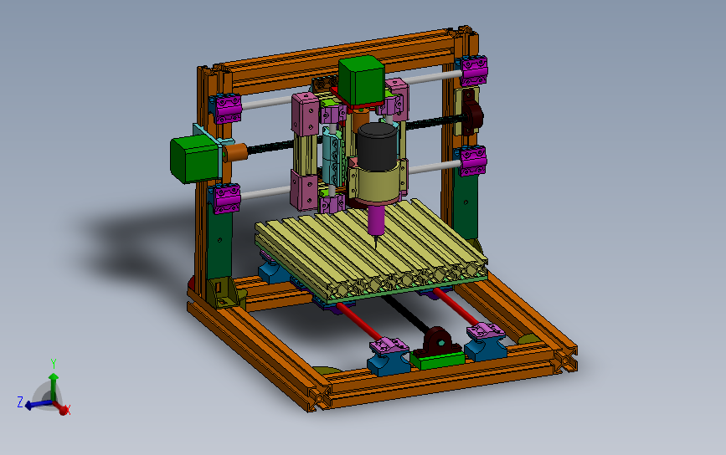
Task: Select the olive spindle clamp ring
Action: (x=377, y=182)
